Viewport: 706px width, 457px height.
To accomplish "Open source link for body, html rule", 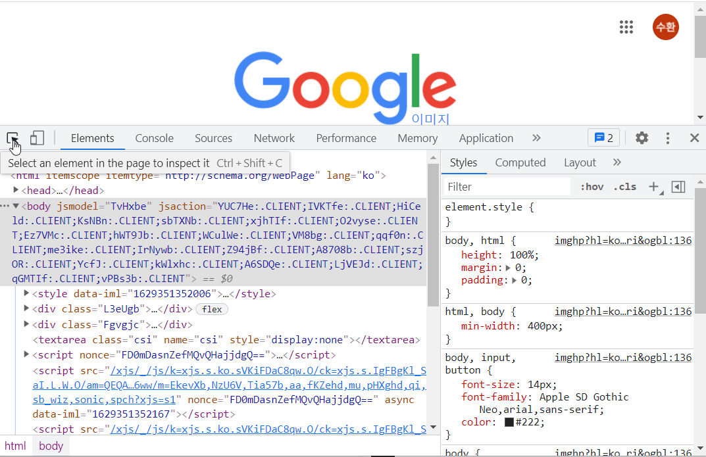I will click(622, 240).
